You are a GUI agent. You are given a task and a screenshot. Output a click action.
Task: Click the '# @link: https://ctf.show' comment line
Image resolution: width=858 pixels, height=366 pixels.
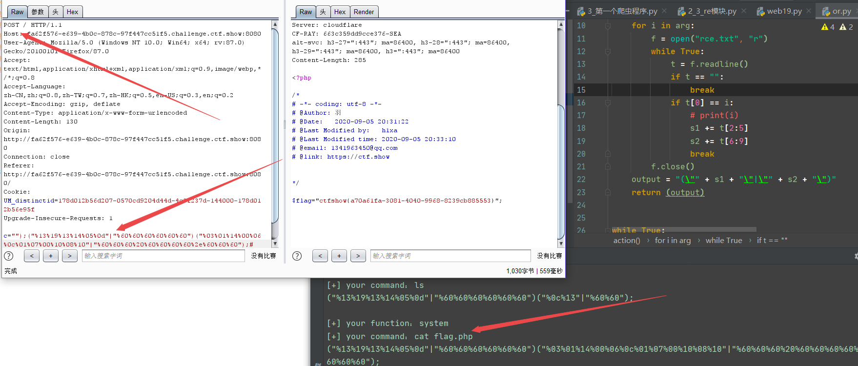click(x=341, y=157)
